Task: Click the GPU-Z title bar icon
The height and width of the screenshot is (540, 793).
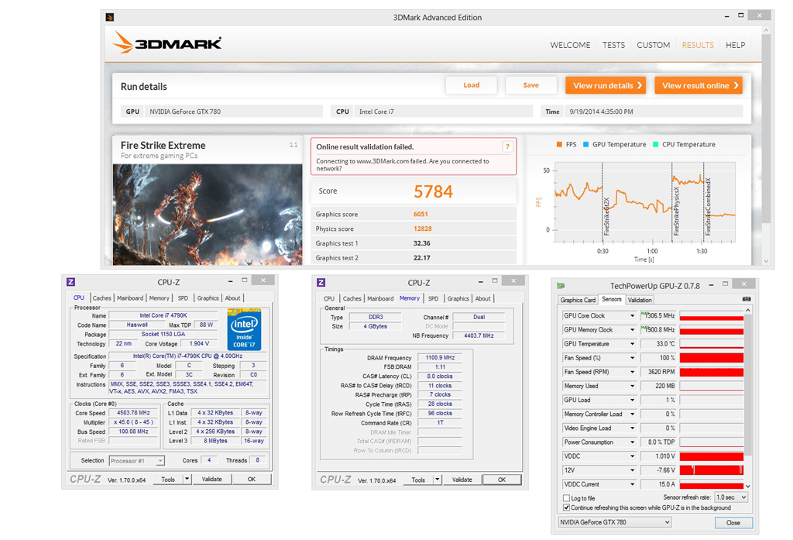Action: 561,286
